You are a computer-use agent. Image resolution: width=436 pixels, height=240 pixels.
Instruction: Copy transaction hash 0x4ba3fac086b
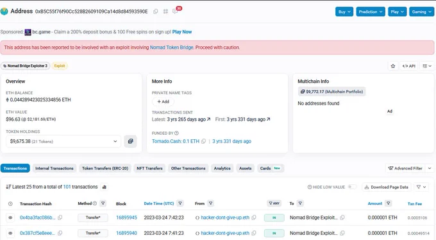click(60, 218)
